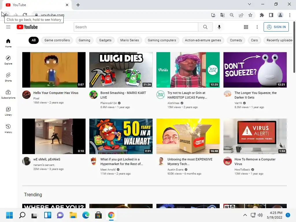Click the SIGN IN button

tap(276, 27)
